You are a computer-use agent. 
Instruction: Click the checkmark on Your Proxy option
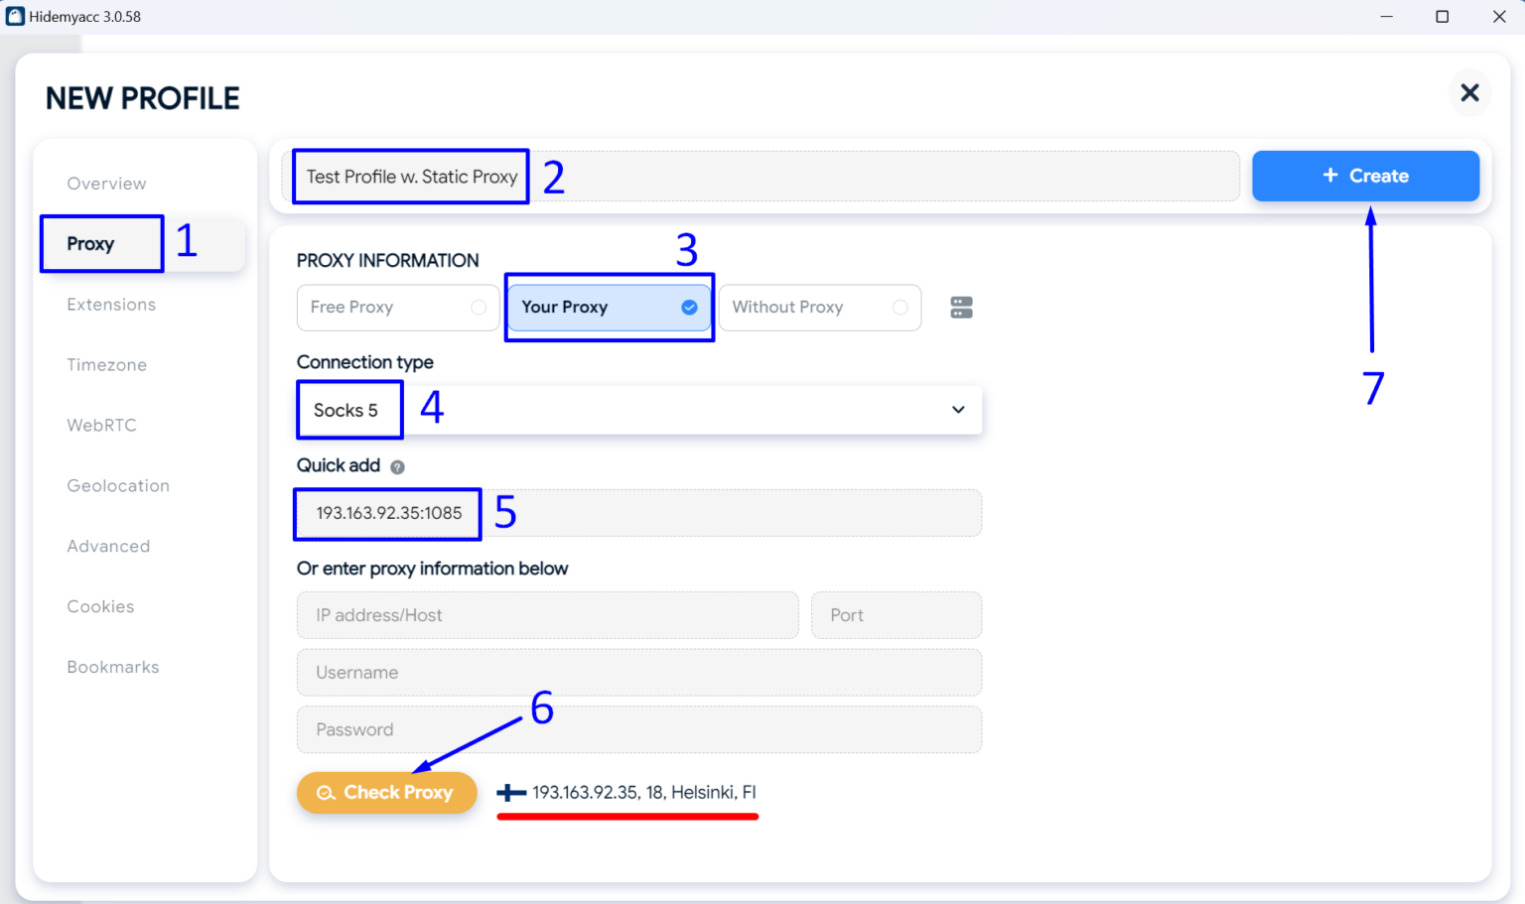(x=689, y=308)
